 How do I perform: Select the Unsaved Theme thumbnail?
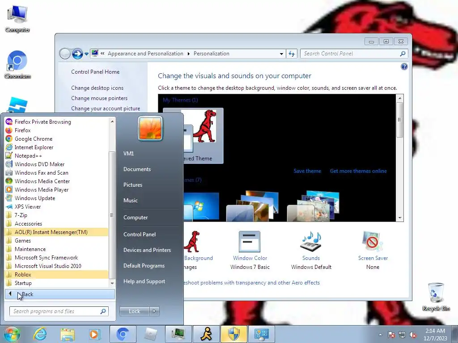tap(204, 136)
